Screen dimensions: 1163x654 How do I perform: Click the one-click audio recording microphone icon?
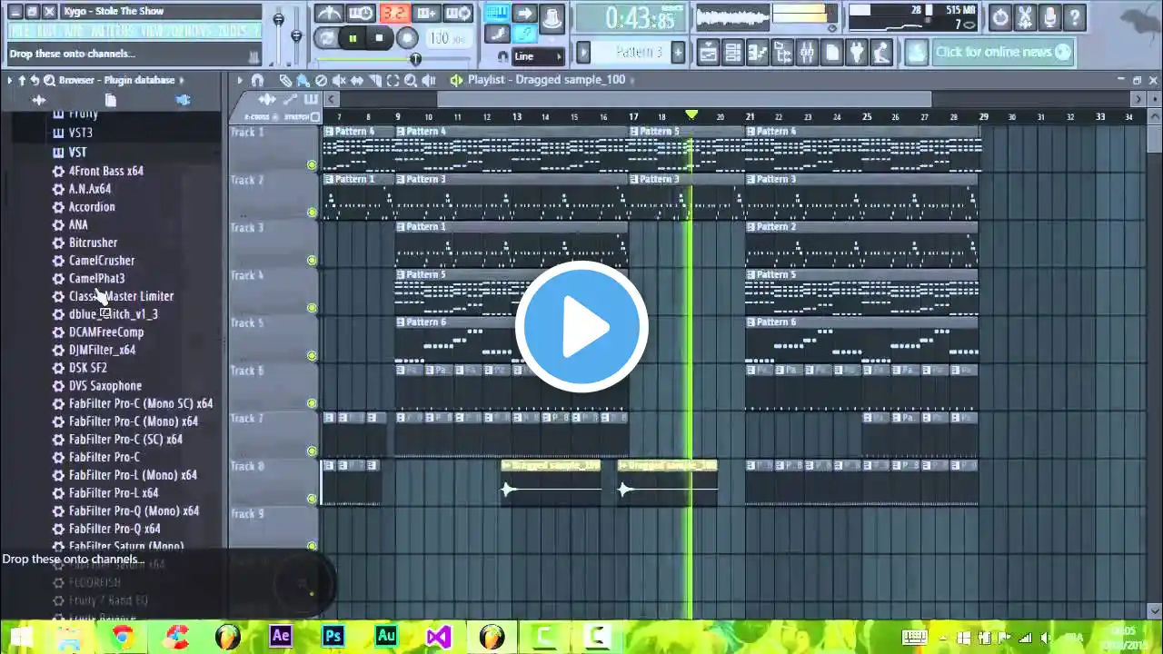click(x=1049, y=16)
